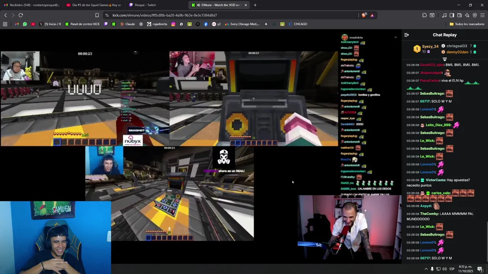Go back to the previous page

coord(5,15)
